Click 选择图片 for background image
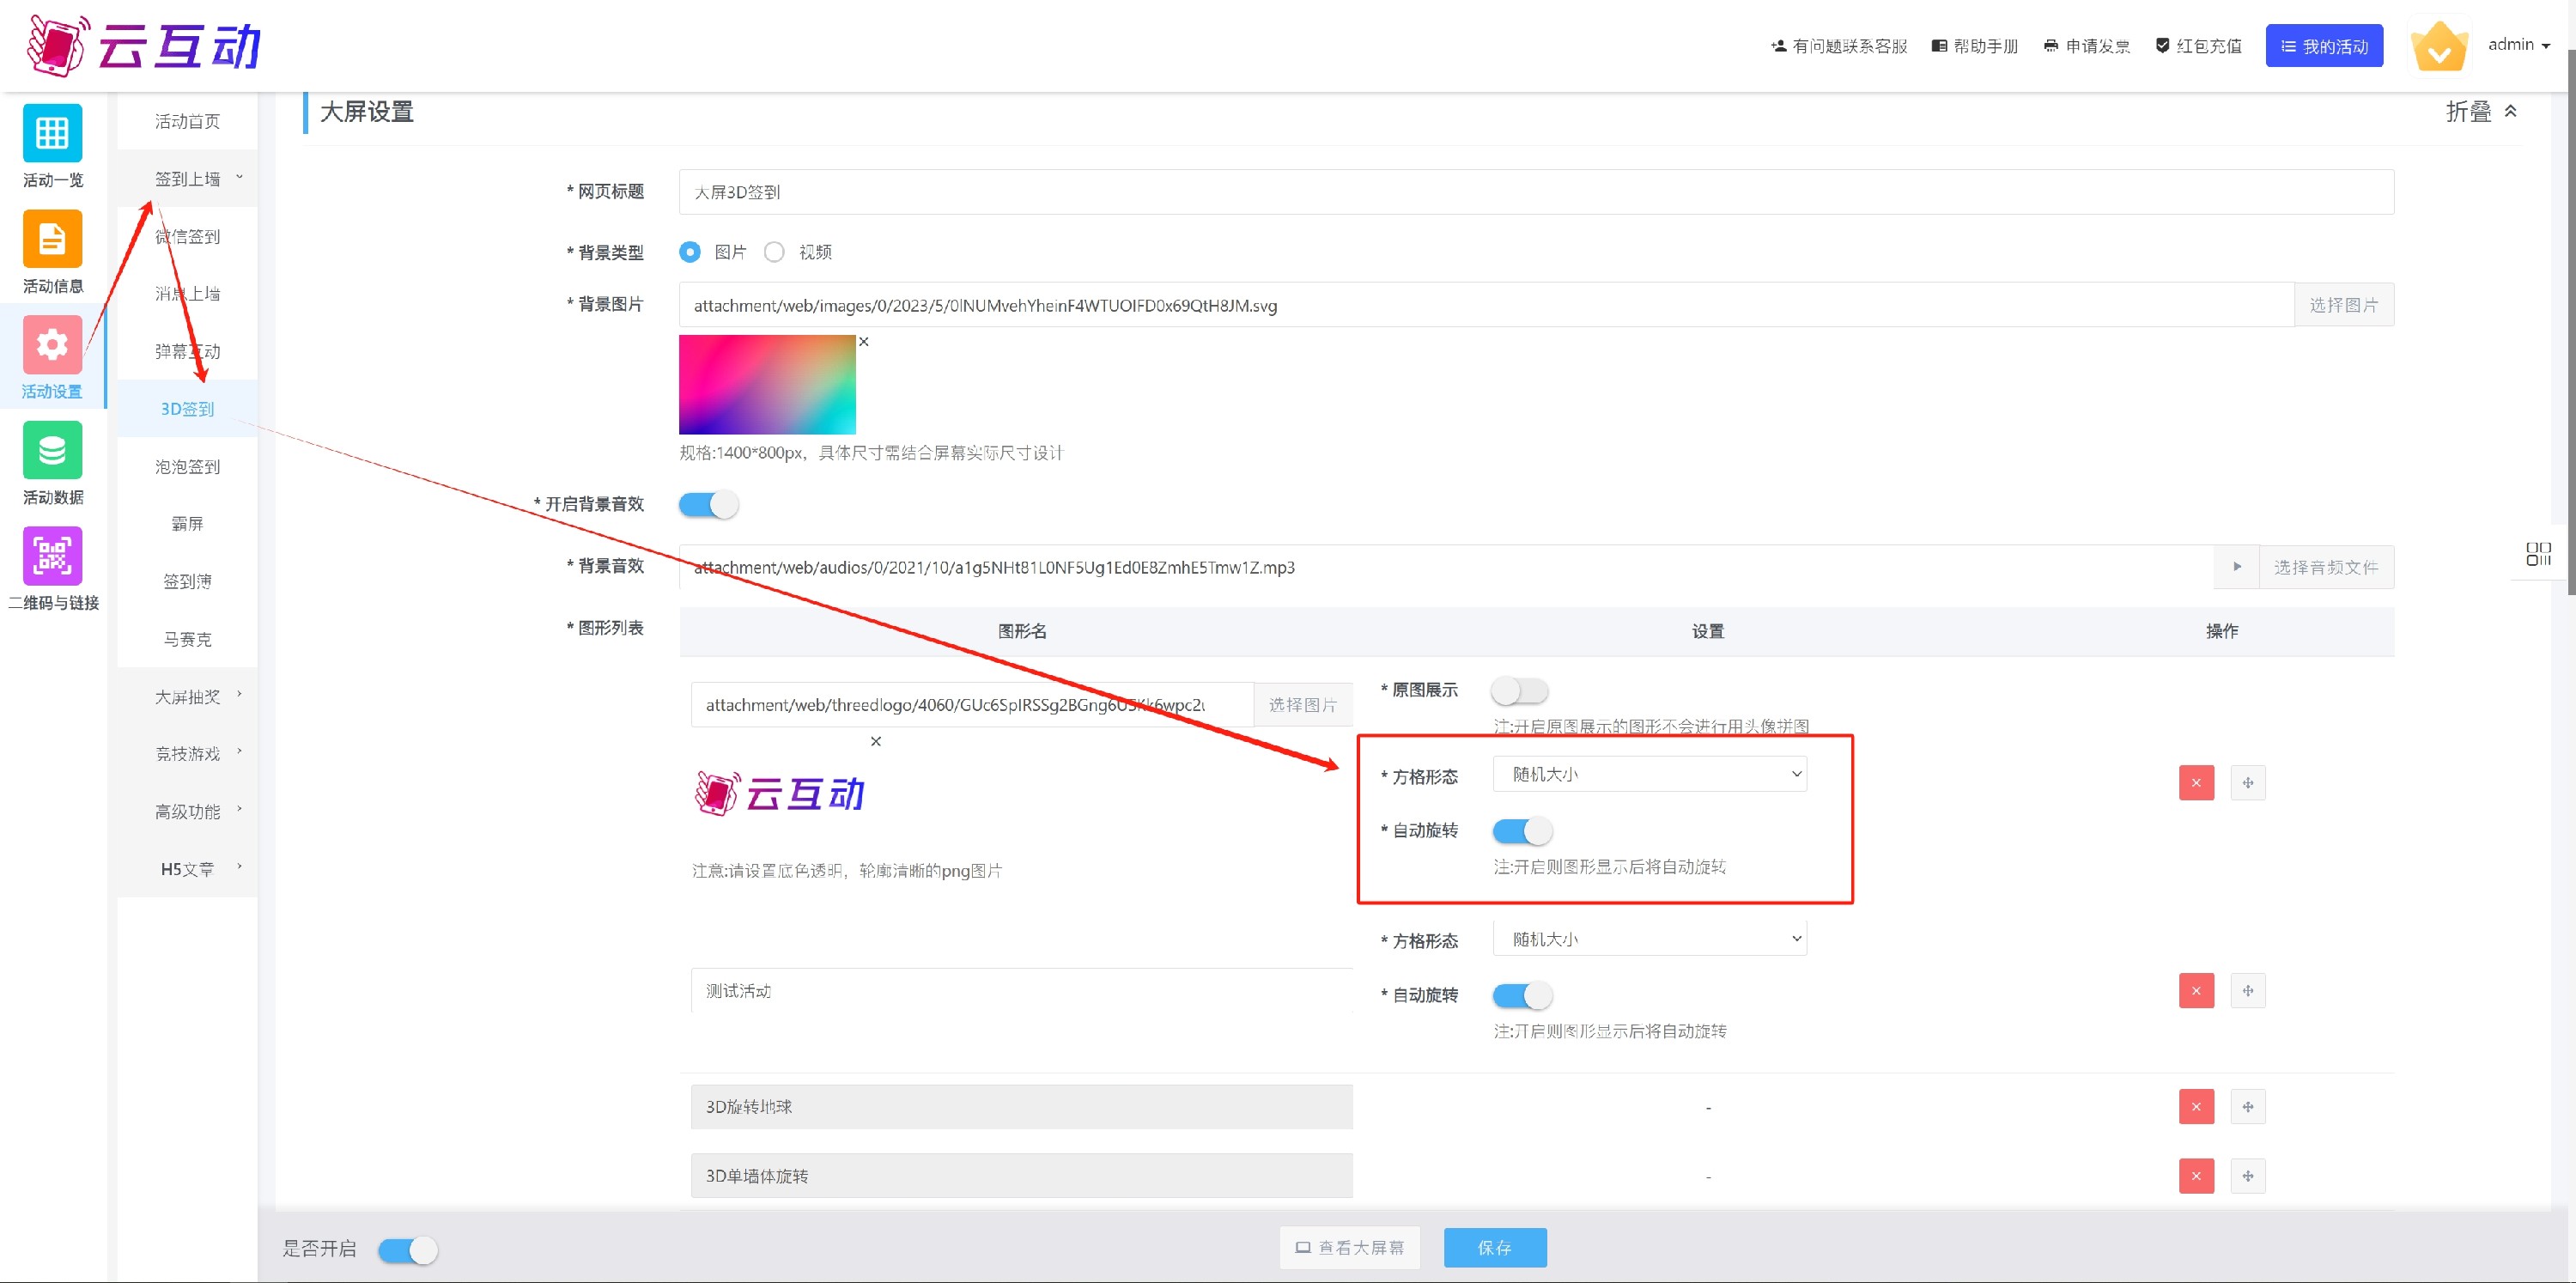Screen dimensions: 2576x1283 pos(2343,305)
